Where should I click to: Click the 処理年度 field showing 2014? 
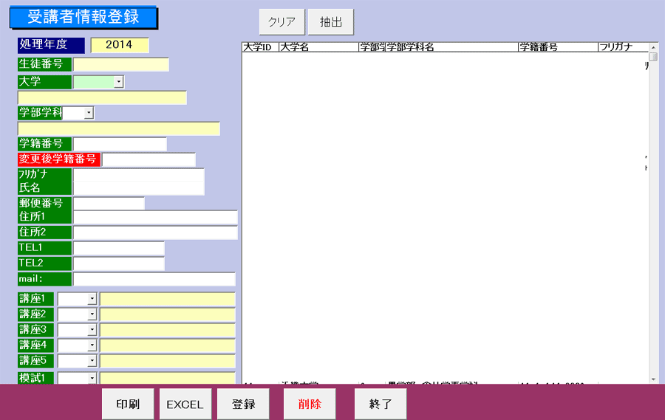click(119, 45)
